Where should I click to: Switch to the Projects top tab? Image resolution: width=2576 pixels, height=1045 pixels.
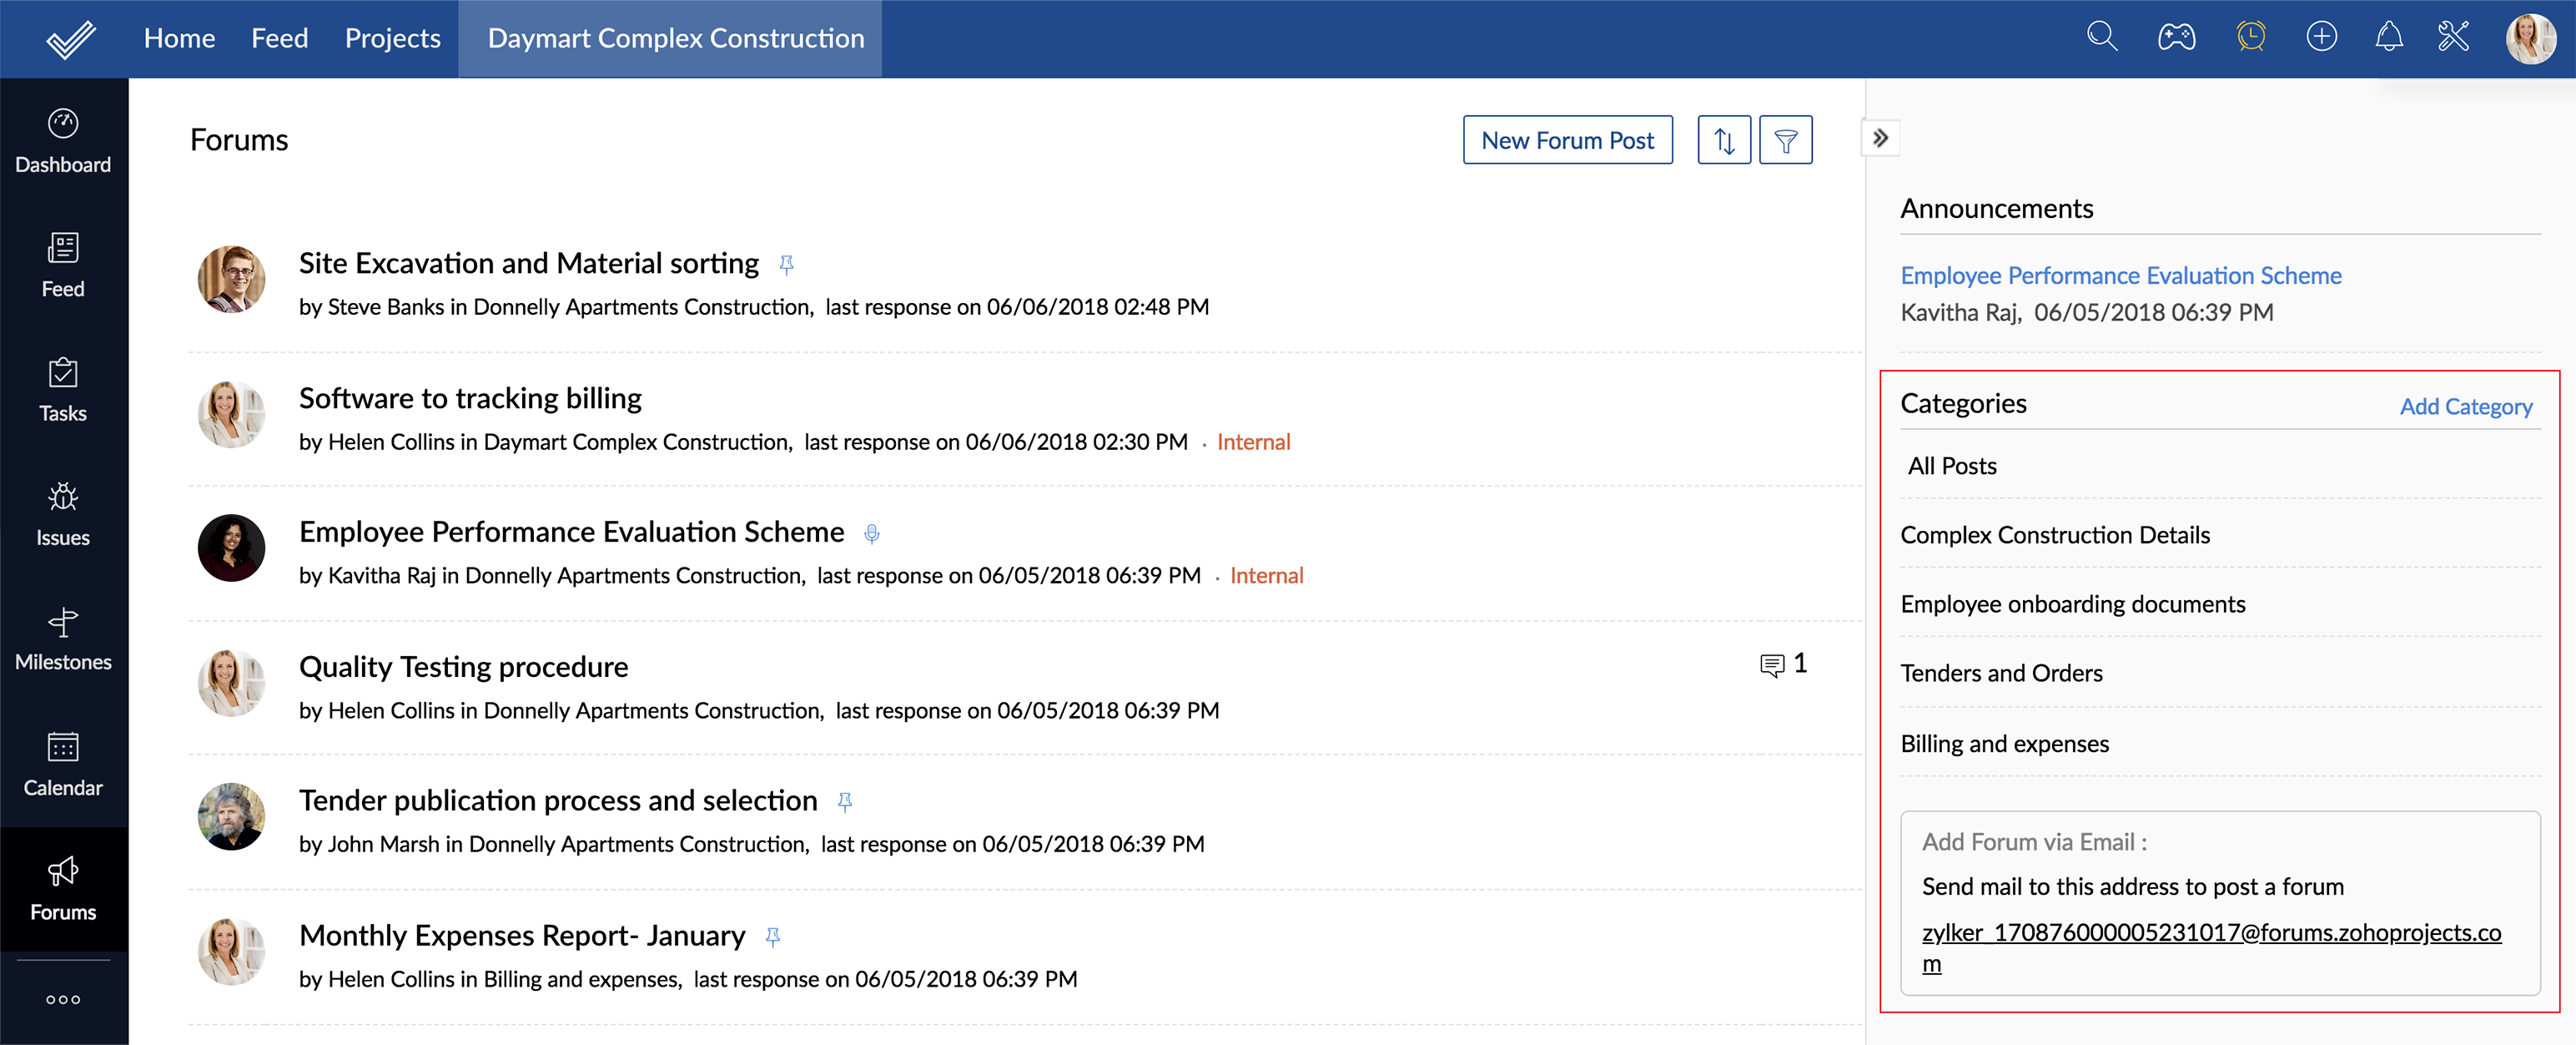coord(392,38)
